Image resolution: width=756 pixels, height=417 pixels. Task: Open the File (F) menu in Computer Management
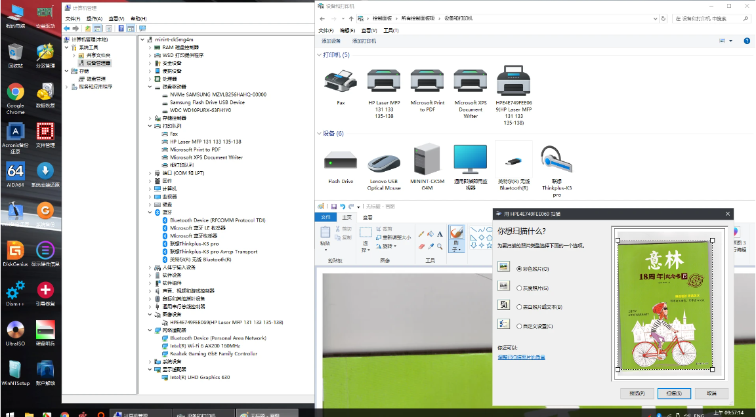click(72, 18)
